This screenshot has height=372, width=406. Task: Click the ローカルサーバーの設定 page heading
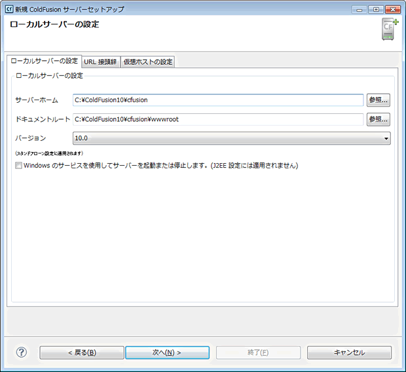coord(54,24)
